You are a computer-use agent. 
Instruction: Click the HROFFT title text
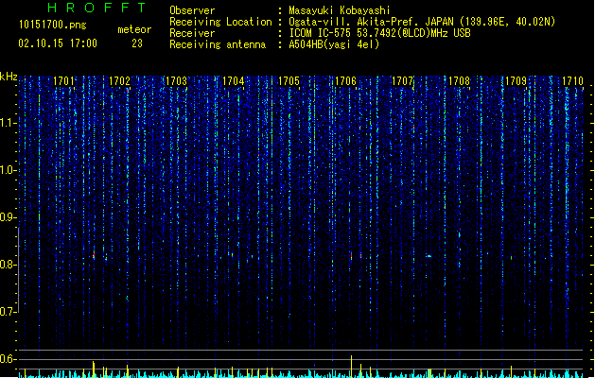pos(97,8)
